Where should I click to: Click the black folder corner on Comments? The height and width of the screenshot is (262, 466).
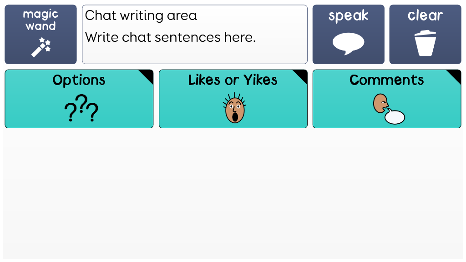point(456,75)
